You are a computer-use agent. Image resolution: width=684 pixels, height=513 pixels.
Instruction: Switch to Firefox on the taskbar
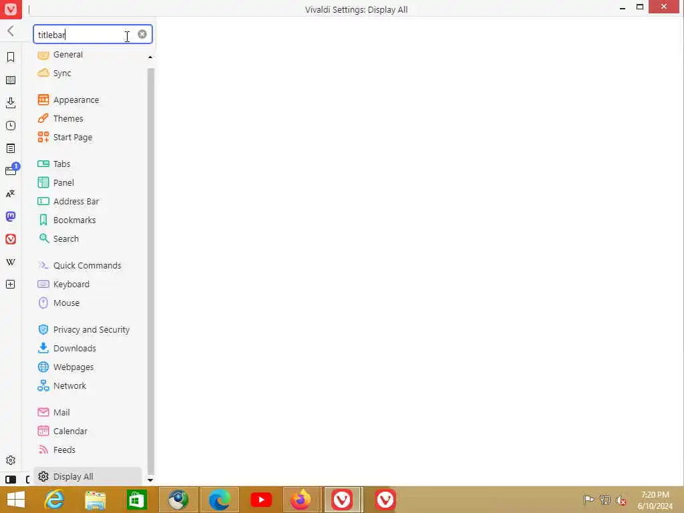pos(301,500)
